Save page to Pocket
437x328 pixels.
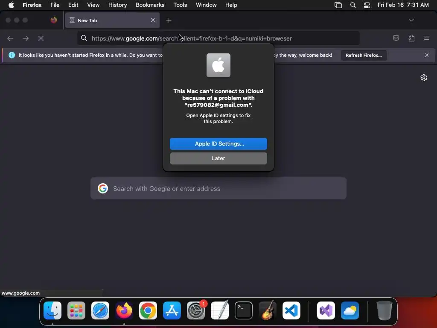[396, 38]
